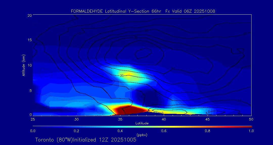Viewport: 273px width, 145px height.
Task: Click the initialization date 20251005 in footer
Action: click(x=123, y=140)
